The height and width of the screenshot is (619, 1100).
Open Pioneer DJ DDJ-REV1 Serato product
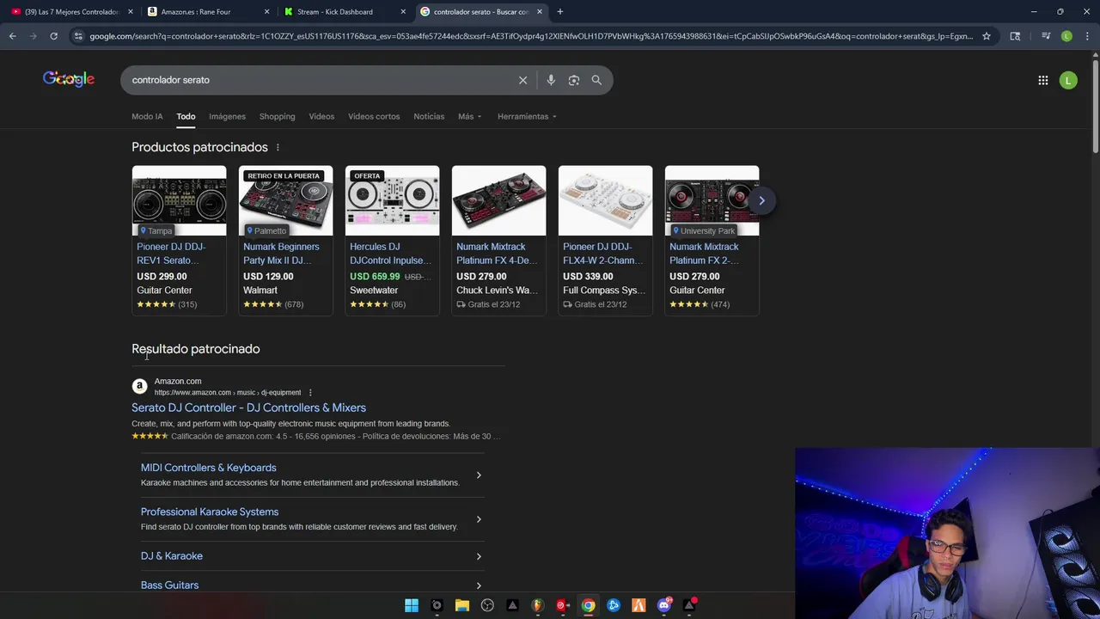click(179, 241)
